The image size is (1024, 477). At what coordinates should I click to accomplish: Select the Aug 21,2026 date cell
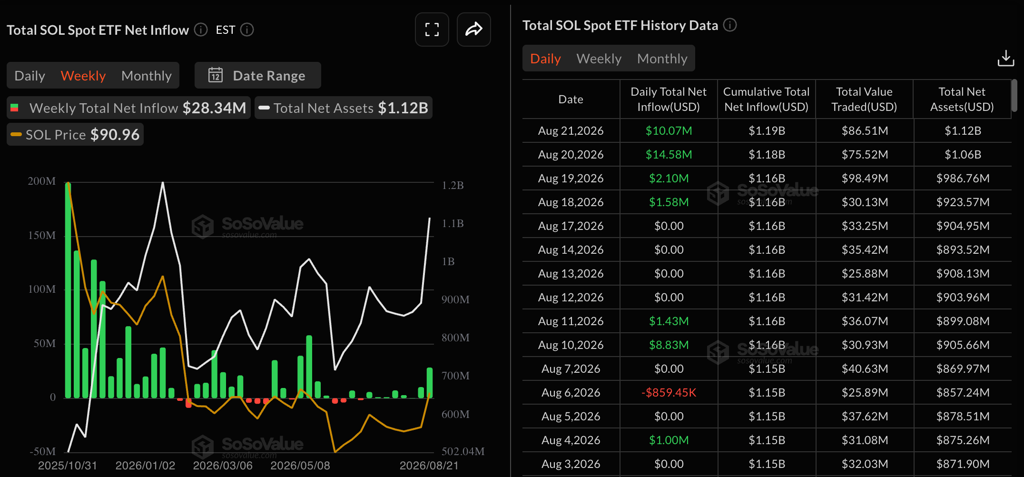571,130
